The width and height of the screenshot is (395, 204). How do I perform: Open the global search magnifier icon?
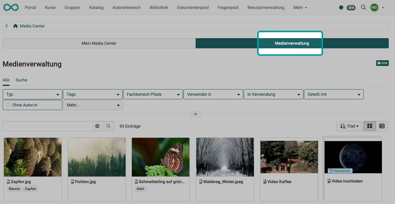coord(363,7)
